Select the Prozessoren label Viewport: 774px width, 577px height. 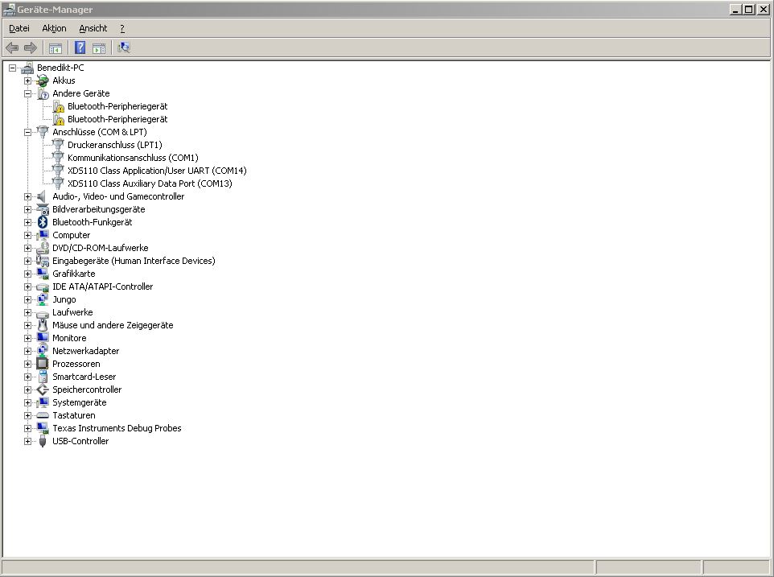(76, 364)
